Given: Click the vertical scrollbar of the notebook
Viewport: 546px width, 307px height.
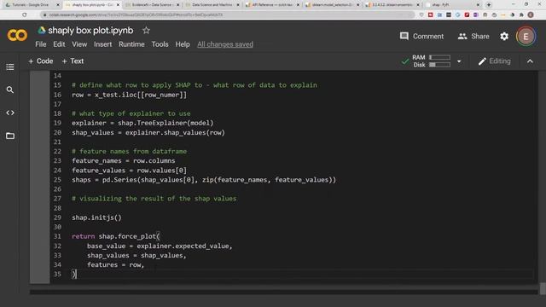Looking at the screenshot, I should pyautogui.click(x=543, y=288).
